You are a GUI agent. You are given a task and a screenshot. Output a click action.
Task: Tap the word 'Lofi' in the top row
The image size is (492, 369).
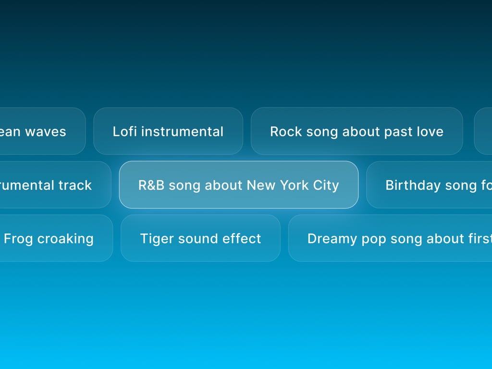124,132
